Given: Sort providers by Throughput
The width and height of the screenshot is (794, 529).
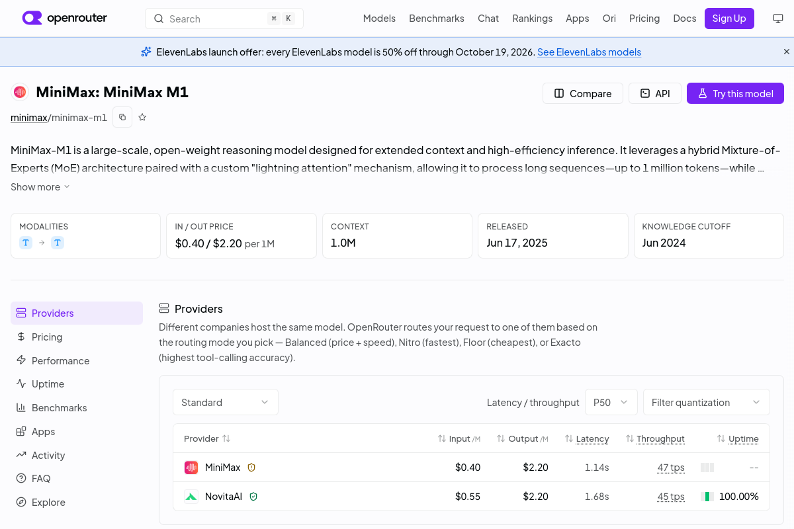Looking at the screenshot, I should (x=655, y=438).
